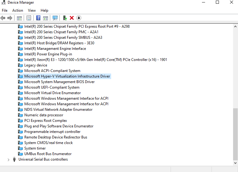Click the device icon beside System timer
Viewport: 238px width, 172px height.
coord(20,148)
